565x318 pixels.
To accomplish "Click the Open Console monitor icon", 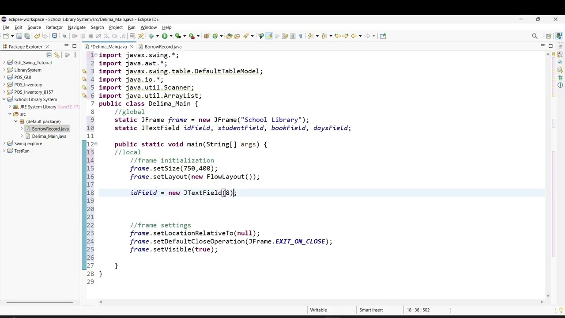I will click(54, 36).
